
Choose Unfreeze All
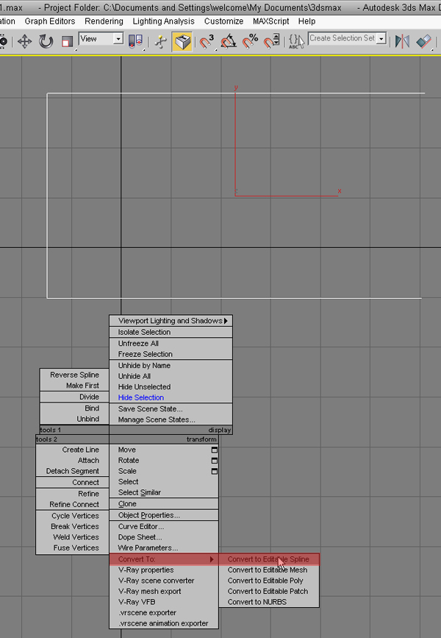point(171,344)
